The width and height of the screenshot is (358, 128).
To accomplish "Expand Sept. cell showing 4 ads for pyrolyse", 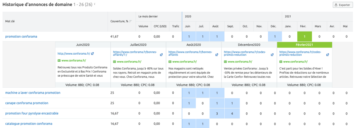I will pos(232,113).
